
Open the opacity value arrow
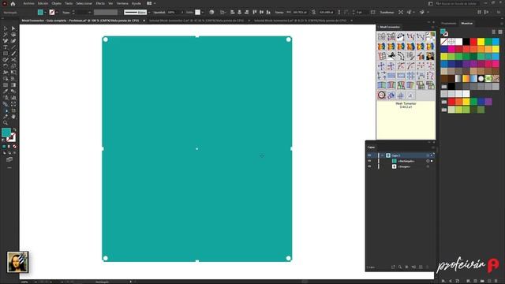tap(182, 13)
